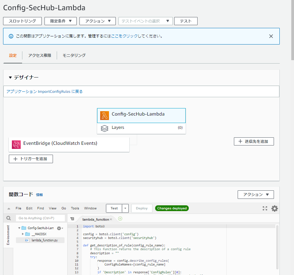
Task: Click the Layers count '(0)'
Action: [180, 128]
